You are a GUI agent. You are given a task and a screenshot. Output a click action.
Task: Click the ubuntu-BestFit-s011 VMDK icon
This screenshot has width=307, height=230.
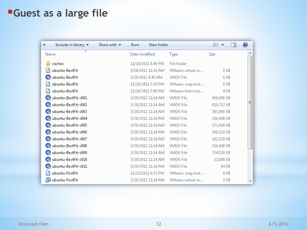pyautogui.click(x=48, y=166)
